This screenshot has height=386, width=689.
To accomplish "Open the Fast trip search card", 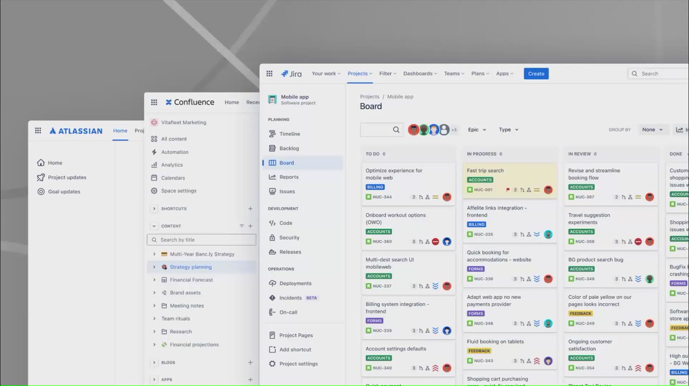I will tap(510, 181).
